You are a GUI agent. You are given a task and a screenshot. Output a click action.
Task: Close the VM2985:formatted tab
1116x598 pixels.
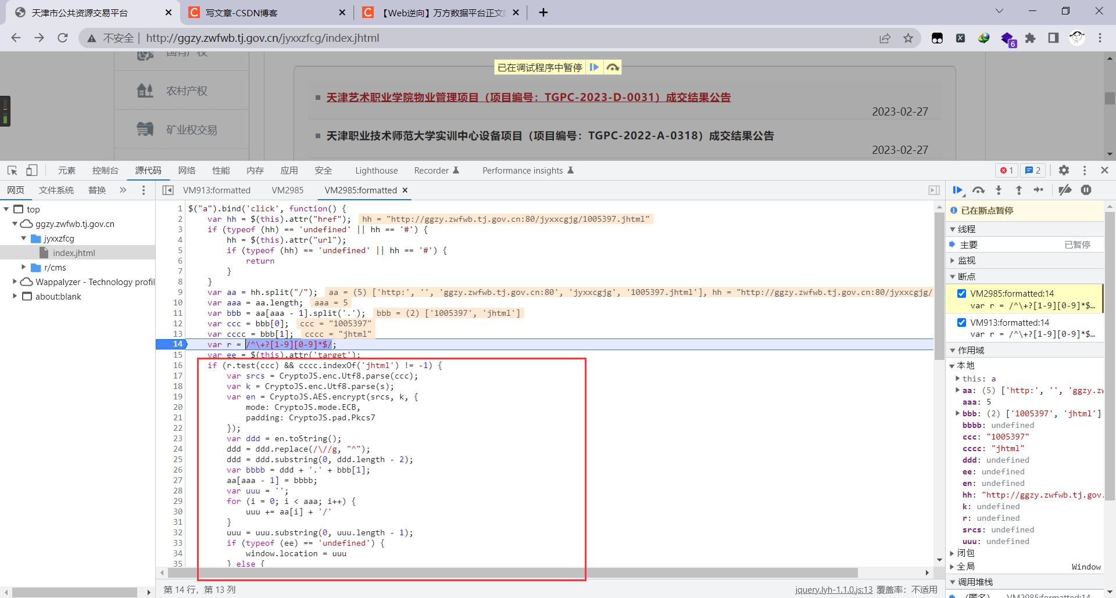click(x=405, y=190)
